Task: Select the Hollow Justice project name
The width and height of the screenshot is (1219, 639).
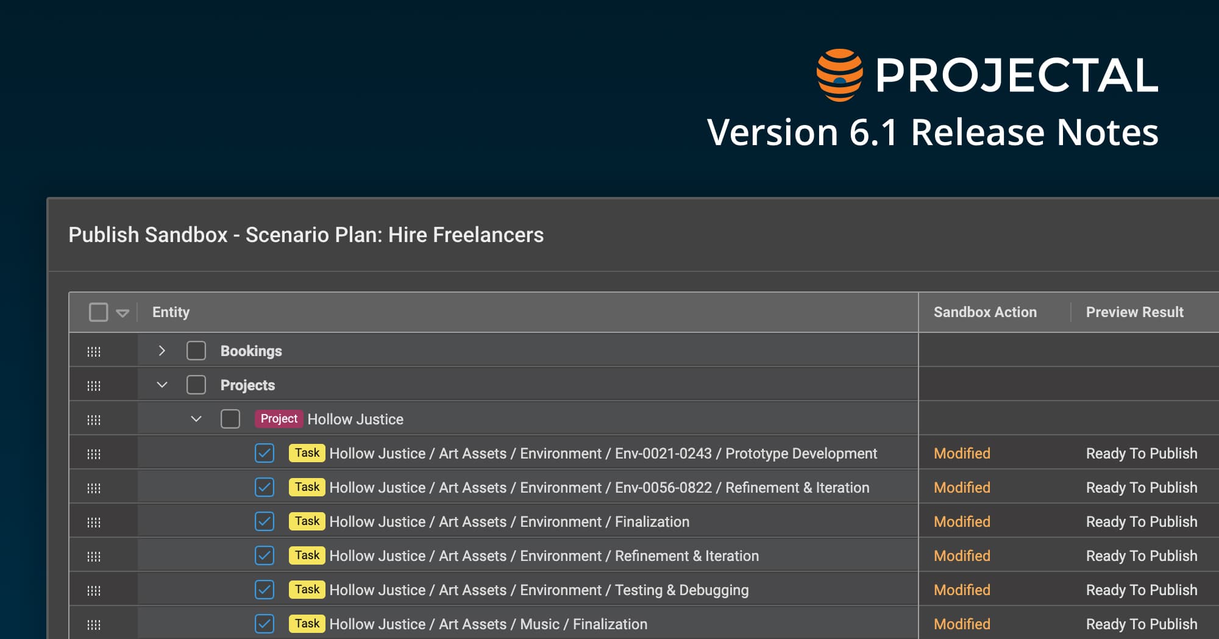Action: point(355,419)
